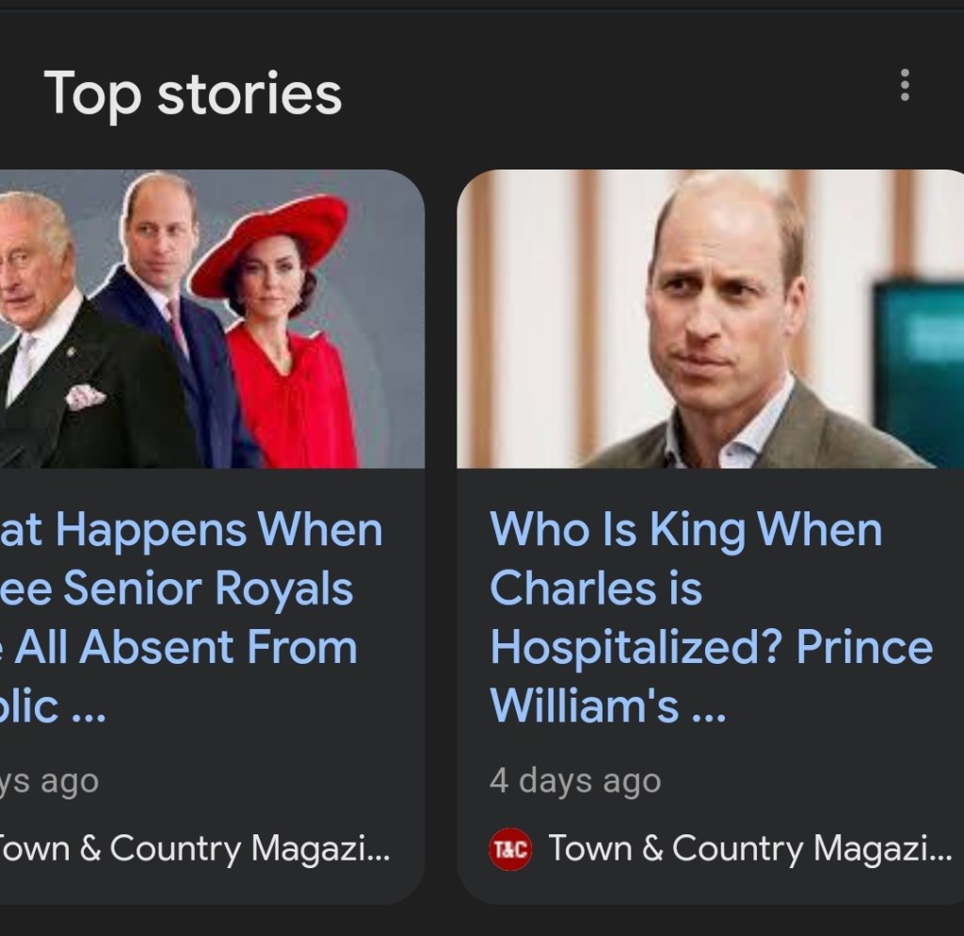Click the "Charles is" headline line

point(596,589)
